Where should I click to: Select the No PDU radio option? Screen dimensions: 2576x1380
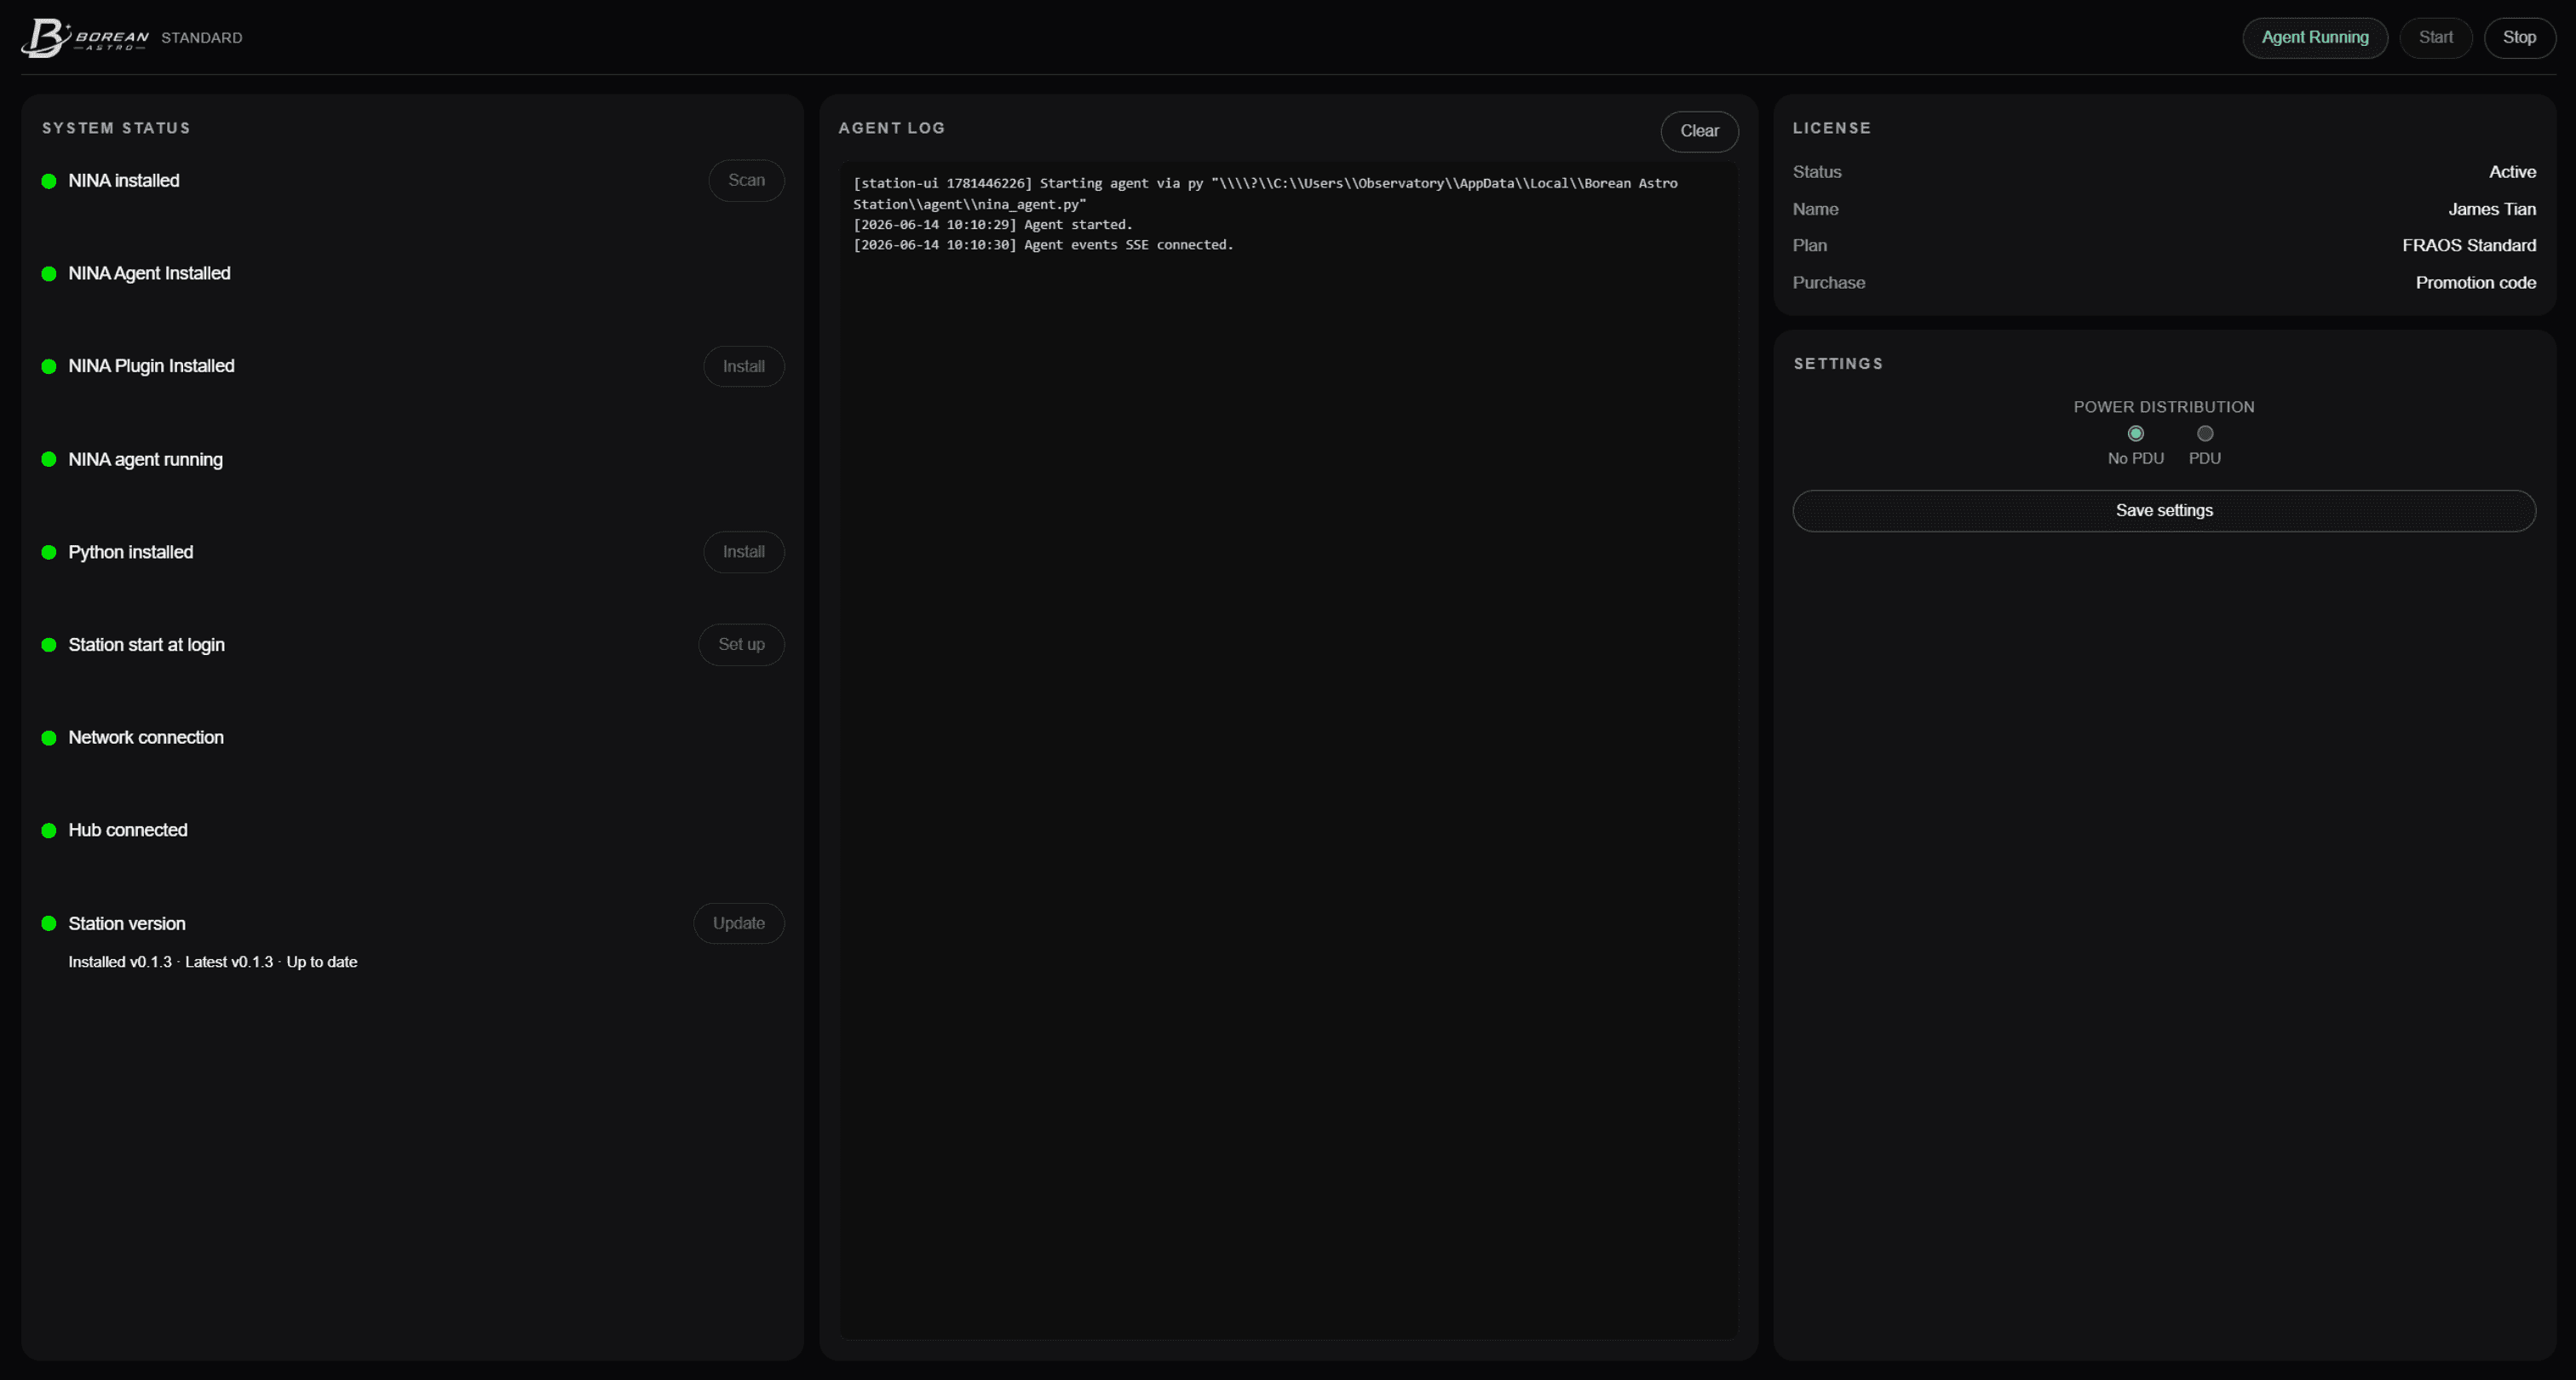click(2135, 434)
